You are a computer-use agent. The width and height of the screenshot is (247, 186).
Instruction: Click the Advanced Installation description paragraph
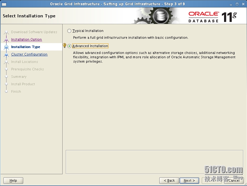[x=154, y=57]
